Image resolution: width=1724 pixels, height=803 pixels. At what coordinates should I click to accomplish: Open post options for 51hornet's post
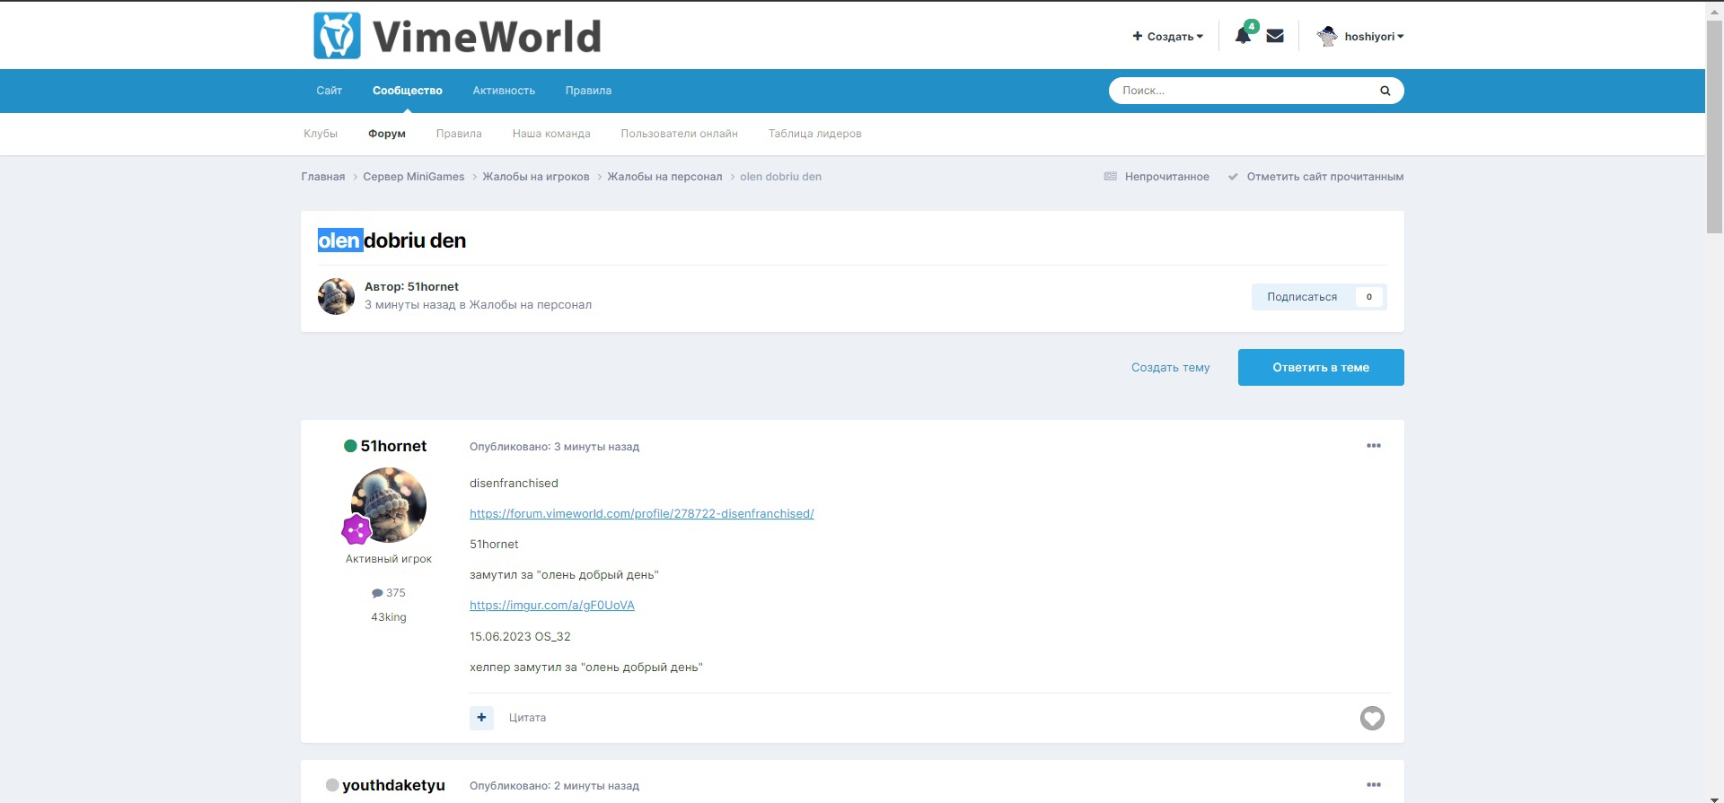[1373, 446]
